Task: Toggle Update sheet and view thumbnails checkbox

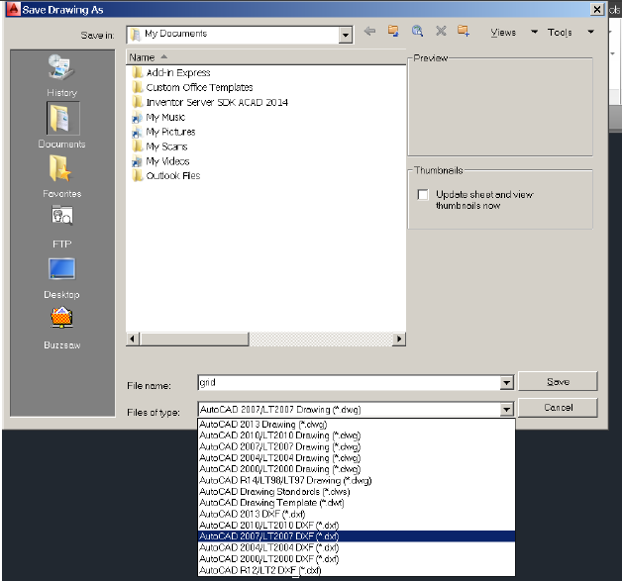Action: click(x=423, y=195)
